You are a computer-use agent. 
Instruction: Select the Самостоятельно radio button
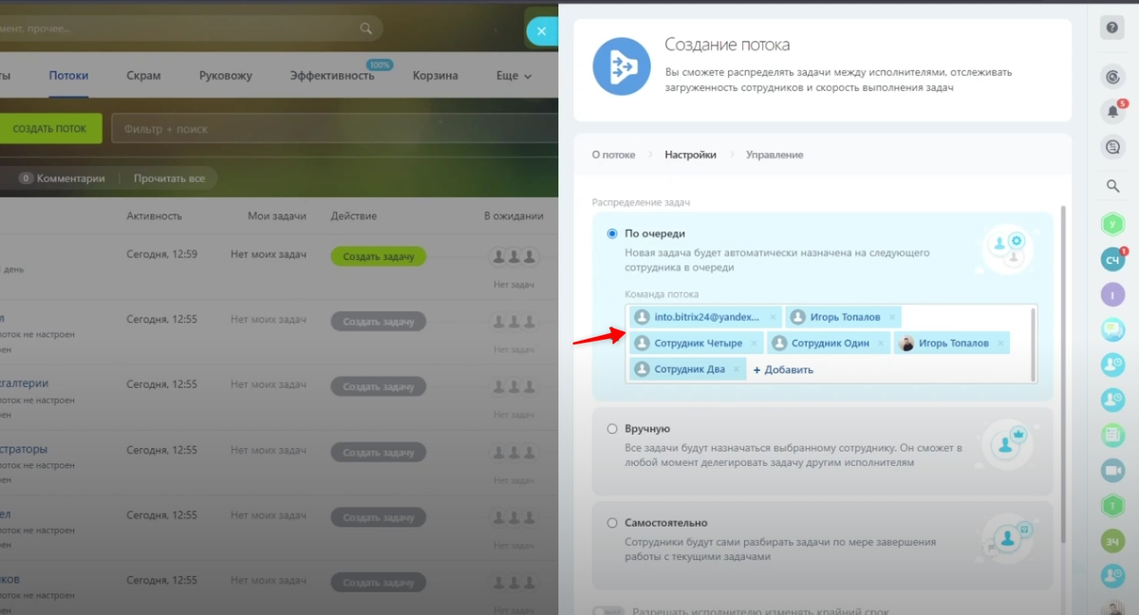coord(612,523)
